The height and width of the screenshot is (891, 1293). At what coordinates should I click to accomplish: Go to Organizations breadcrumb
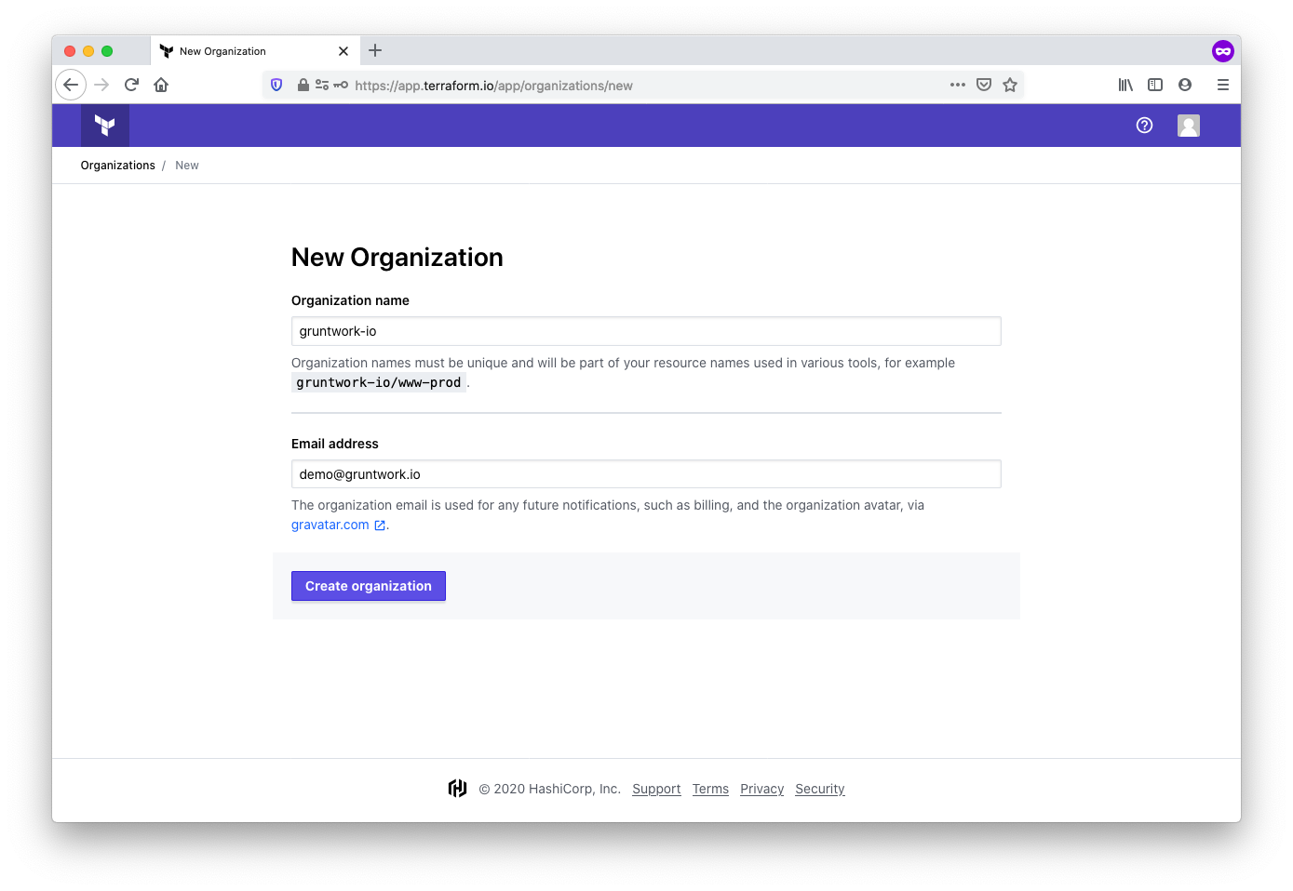118,166
